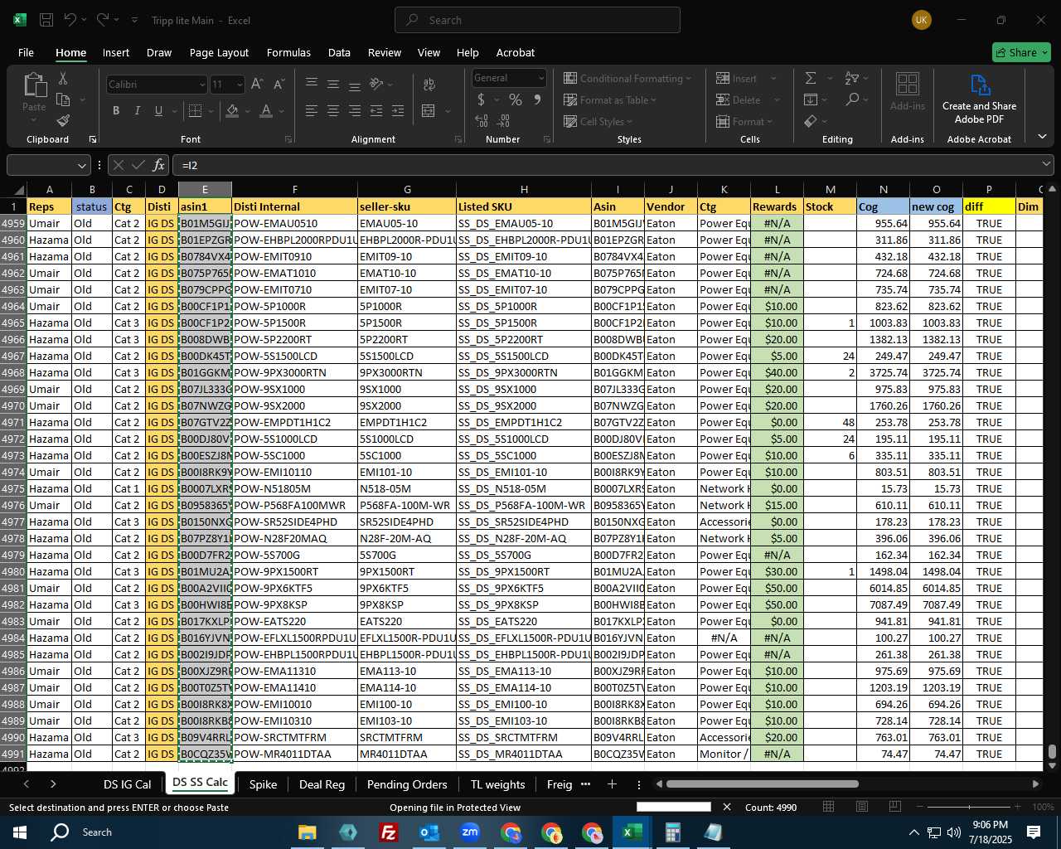Expand the formula bar chevron
The image size is (1061, 849).
1046,165
